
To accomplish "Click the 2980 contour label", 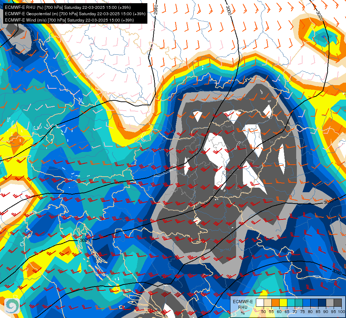I will (156, 10).
